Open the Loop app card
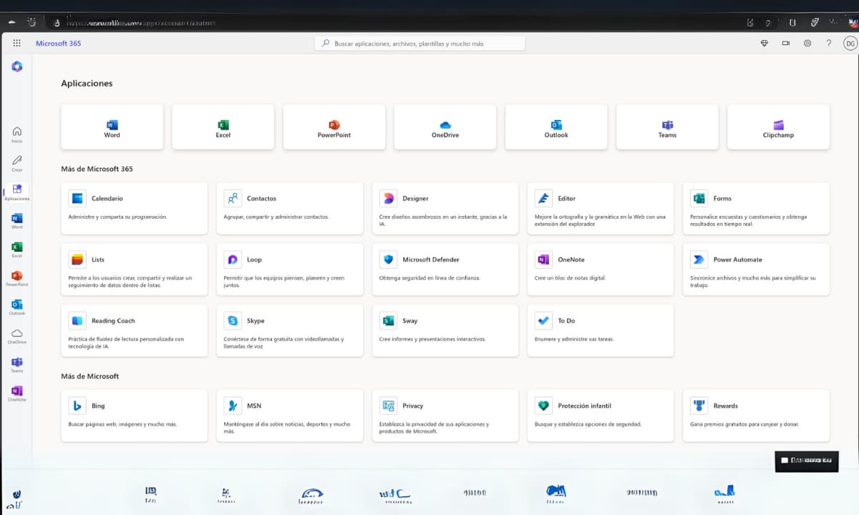The width and height of the screenshot is (859, 515). pyautogui.click(x=290, y=270)
